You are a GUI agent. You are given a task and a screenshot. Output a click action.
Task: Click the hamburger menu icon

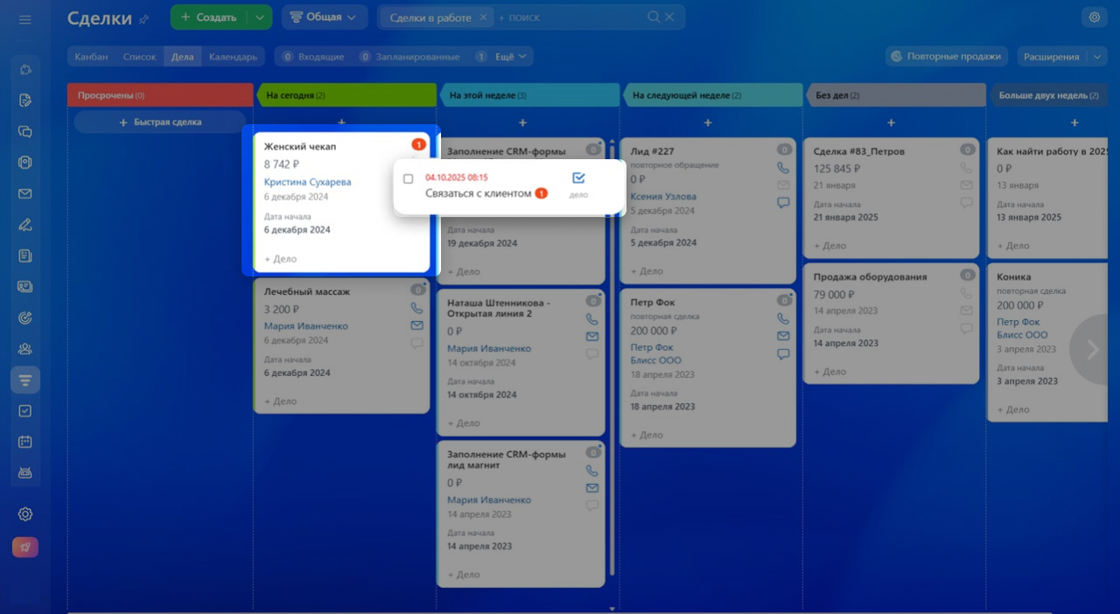tap(24, 18)
